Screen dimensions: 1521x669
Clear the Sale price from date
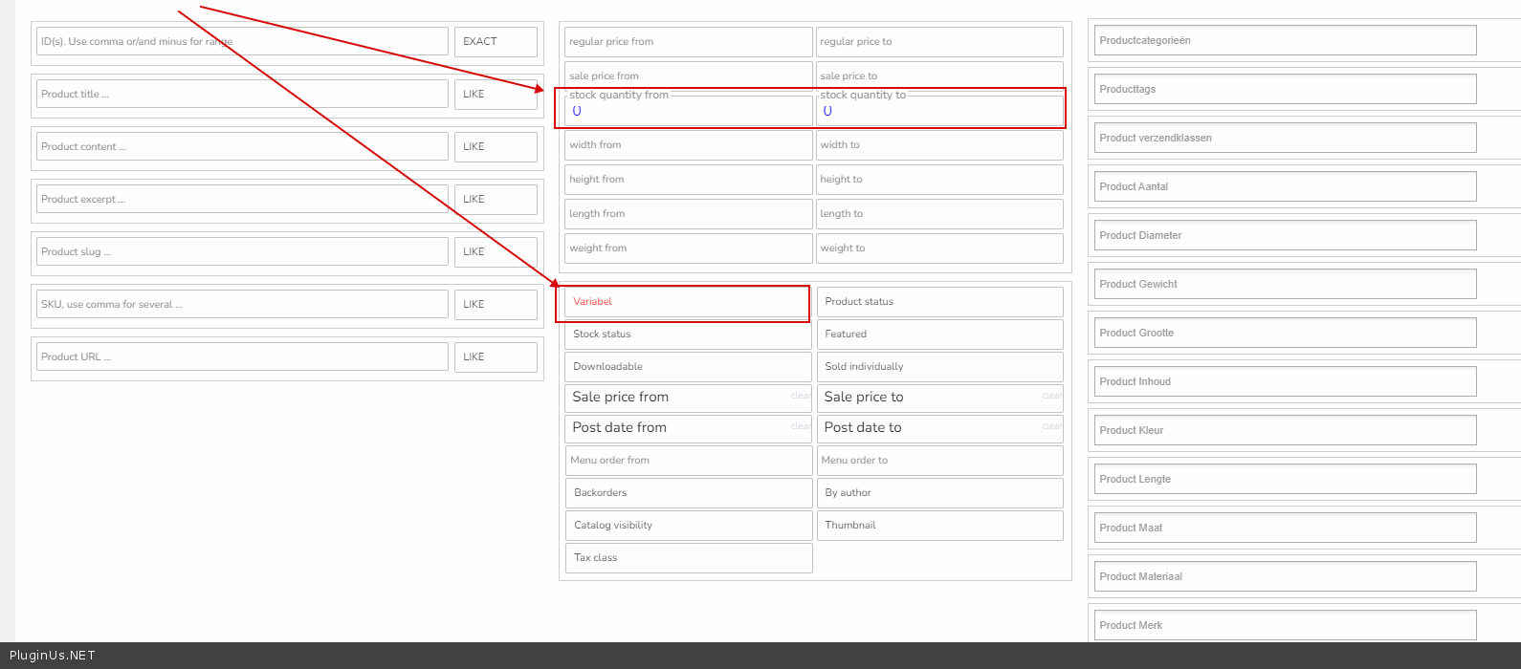[801, 396]
